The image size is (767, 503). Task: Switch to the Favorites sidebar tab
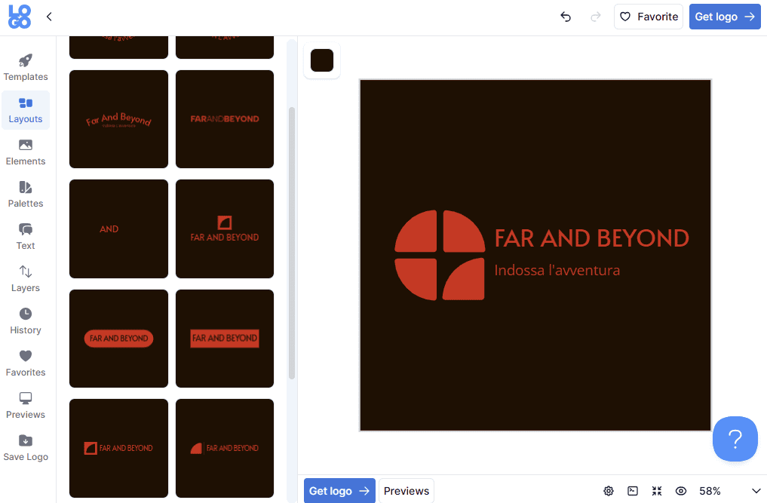[26, 363]
